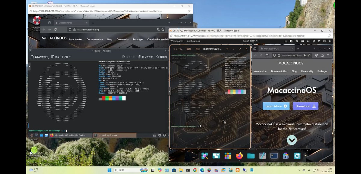
Task: Add a new tab with plus in the COSMIC terminal
Action: (227, 49)
